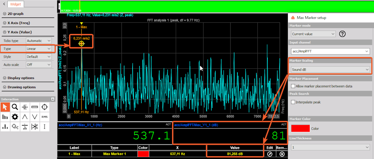Click the X column header in marker table
This screenshot has width=374, height=159.
tap(177, 148)
